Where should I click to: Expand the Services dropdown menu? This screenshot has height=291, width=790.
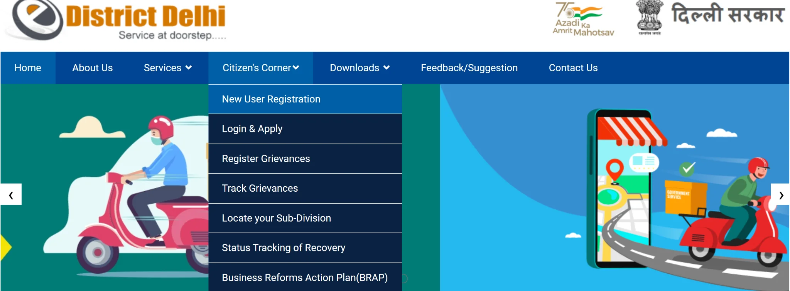167,68
